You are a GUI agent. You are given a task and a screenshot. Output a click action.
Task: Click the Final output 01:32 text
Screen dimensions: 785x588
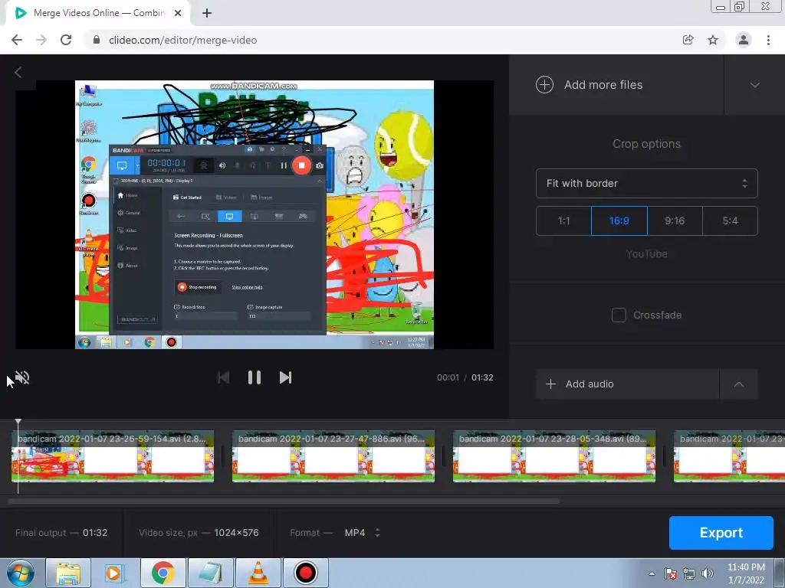point(61,533)
